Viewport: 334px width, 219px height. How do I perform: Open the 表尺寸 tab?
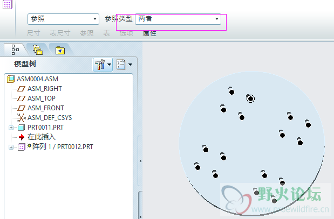click(x=60, y=33)
